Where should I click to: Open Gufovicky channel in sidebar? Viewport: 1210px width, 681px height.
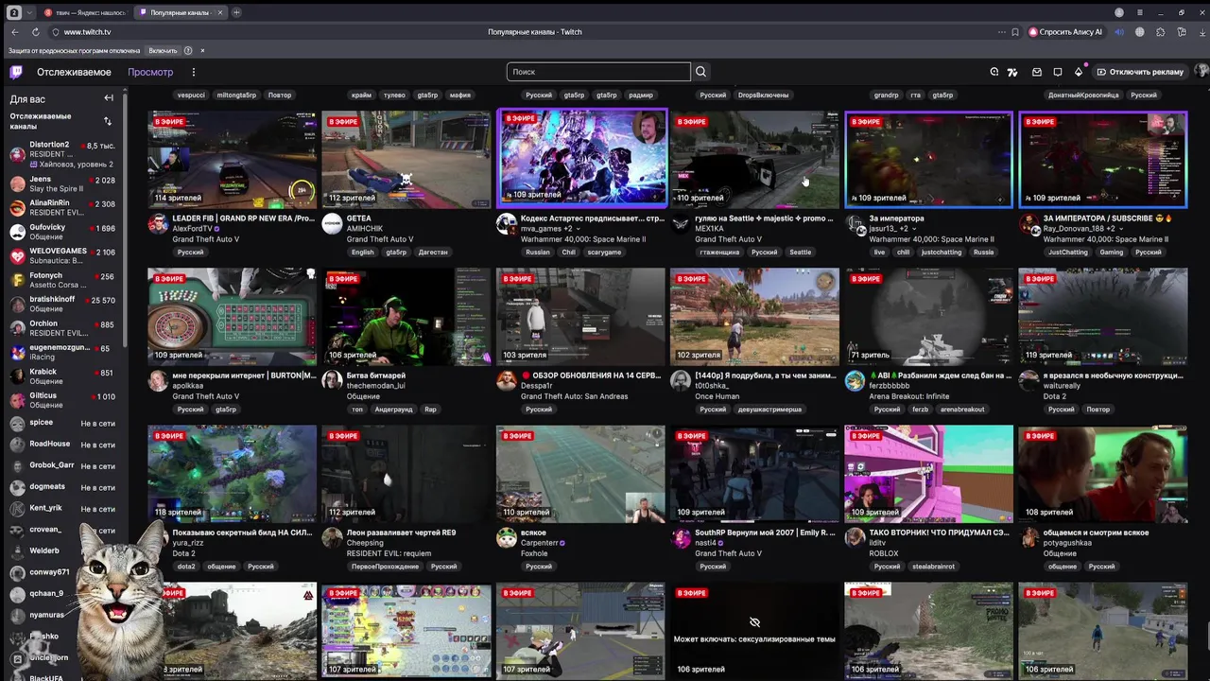(62, 232)
